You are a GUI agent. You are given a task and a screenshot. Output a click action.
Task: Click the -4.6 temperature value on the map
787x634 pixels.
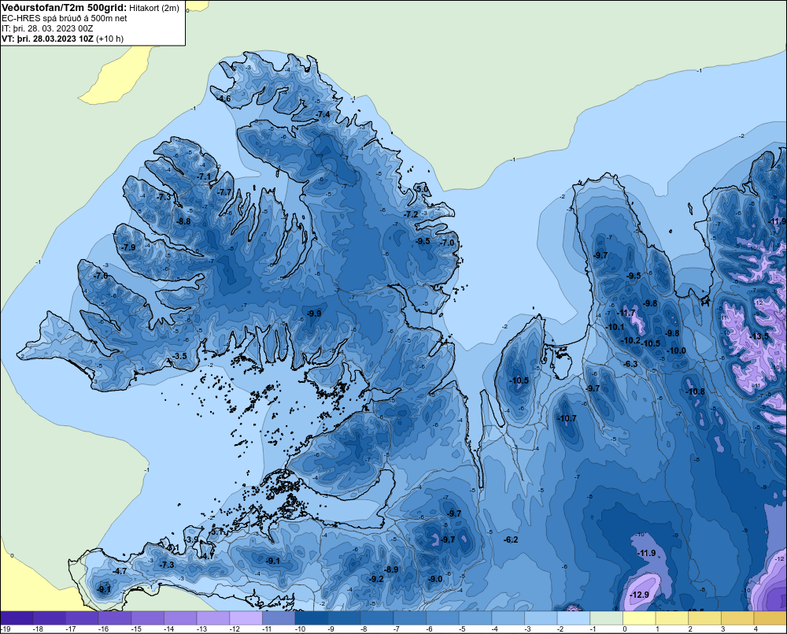(x=224, y=99)
